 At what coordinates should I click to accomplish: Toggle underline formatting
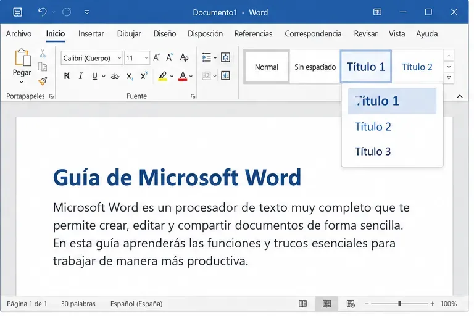94,76
